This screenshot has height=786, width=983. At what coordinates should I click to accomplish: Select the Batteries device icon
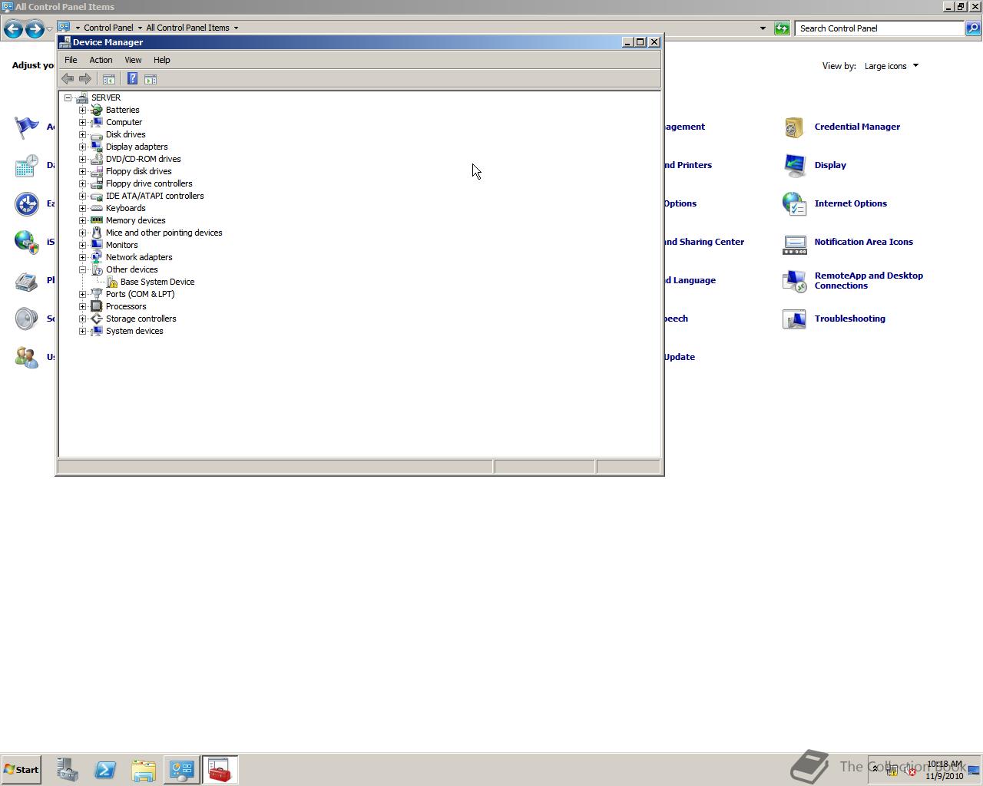97,110
